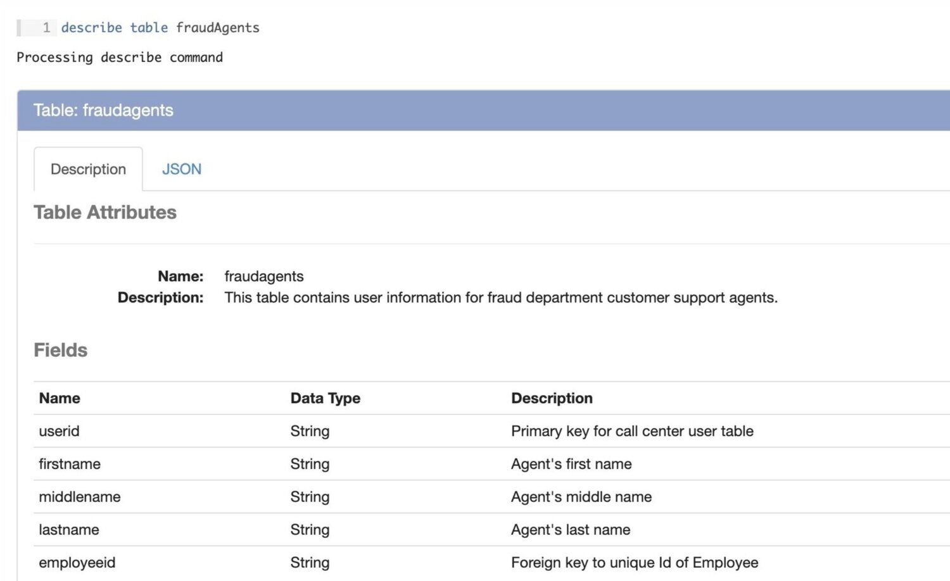
Task: Click the 'Fields' heading
Action: 61,350
